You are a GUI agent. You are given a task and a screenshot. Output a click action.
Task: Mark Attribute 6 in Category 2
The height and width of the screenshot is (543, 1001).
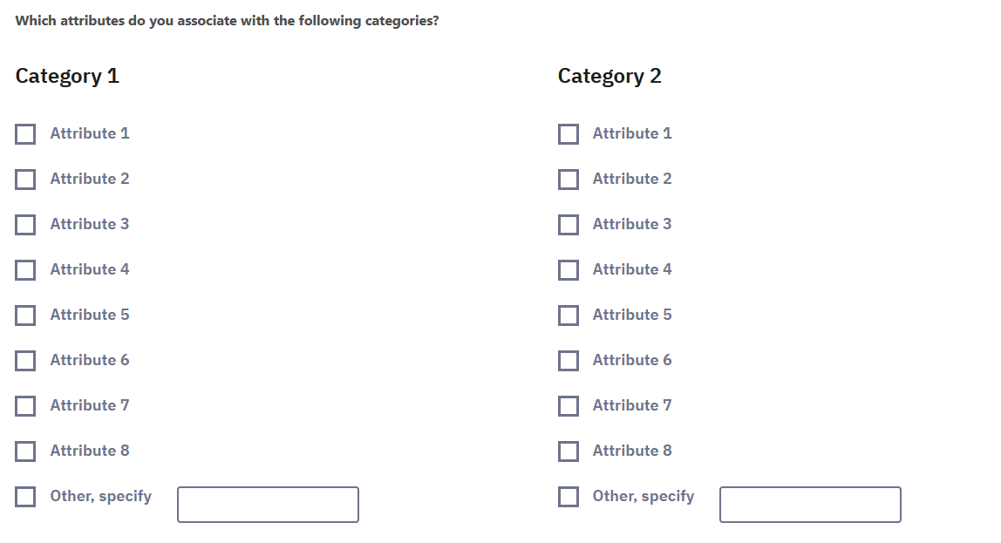[569, 361]
